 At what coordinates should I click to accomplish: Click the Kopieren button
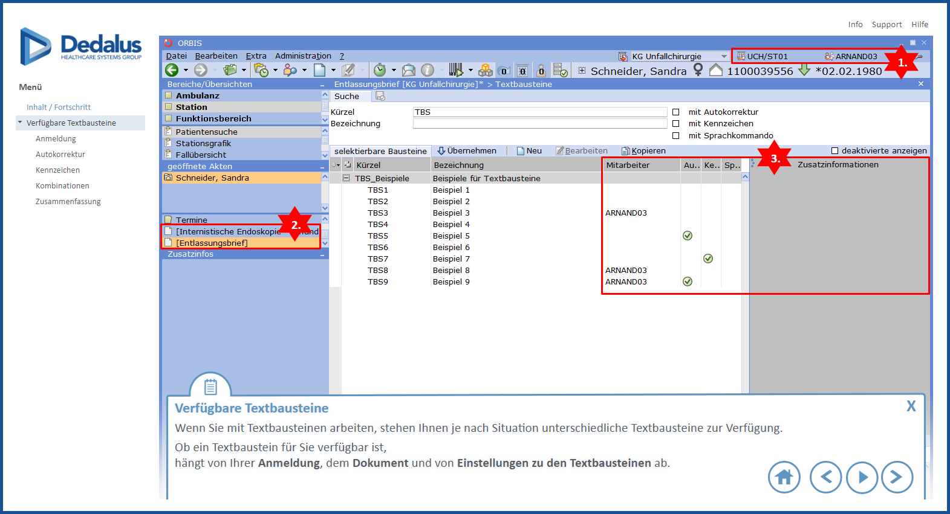pyautogui.click(x=644, y=151)
